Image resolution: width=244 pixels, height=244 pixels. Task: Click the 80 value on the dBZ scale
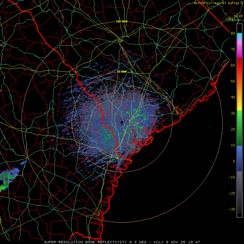(x=233, y=33)
